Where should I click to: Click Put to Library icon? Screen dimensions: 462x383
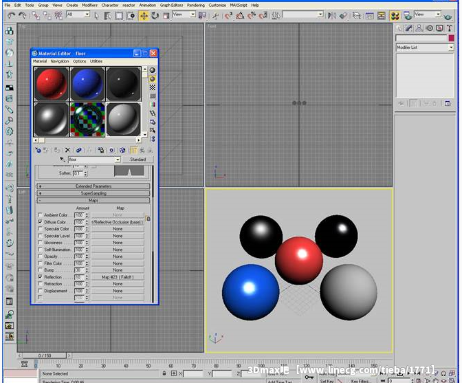point(100,151)
